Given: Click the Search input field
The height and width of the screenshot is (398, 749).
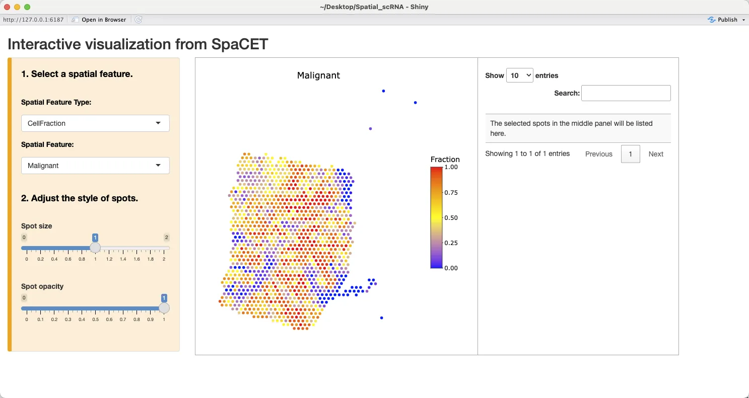Looking at the screenshot, I should click(x=626, y=93).
